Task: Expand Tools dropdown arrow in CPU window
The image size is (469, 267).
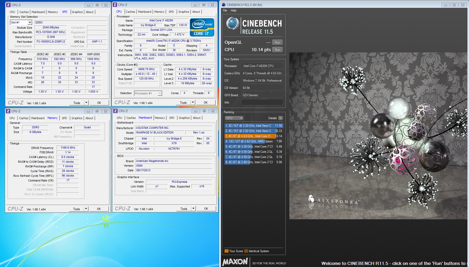Action: point(193,102)
